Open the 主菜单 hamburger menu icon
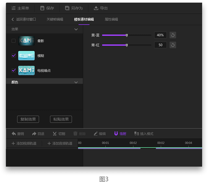Image resolution: width=208 pixels, height=182 pixels. coord(13,8)
